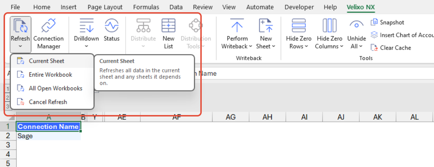Image resolution: width=434 pixels, height=167 pixels.
Task: Select column header AG
Action: pos(231,117)
